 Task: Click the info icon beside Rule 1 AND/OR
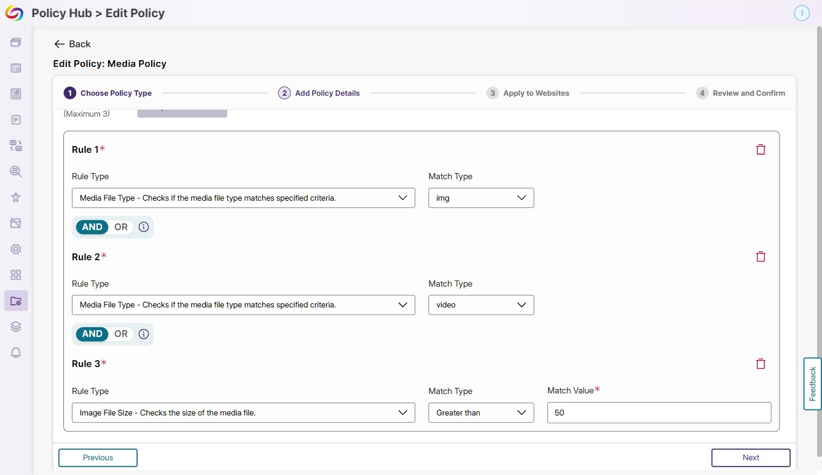point(144,227)
